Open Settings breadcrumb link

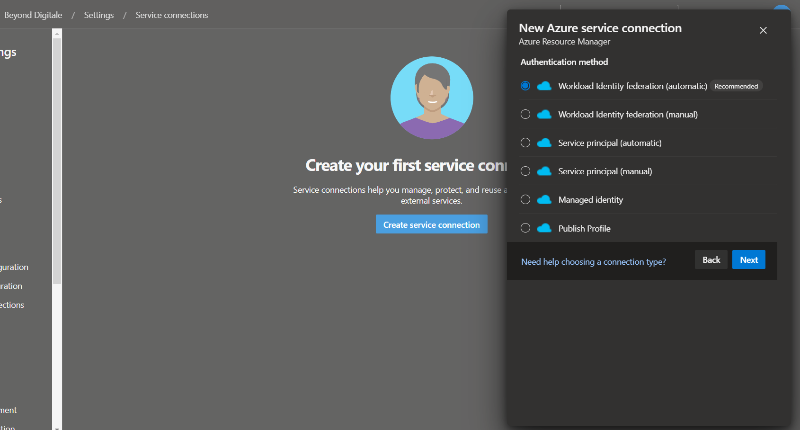click(99, 15)
